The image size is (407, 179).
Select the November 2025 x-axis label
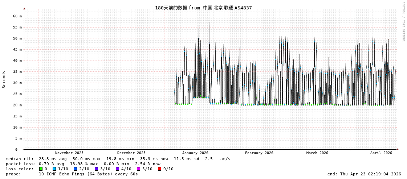[x=69, y=153]
